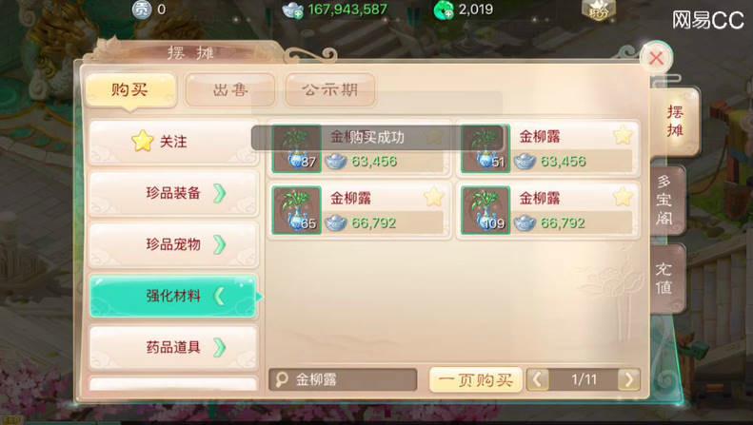This screenshot has height=425, width=753.
Task: Click the 金柳露 item icon with quantity 51
Action: (485, 148)
